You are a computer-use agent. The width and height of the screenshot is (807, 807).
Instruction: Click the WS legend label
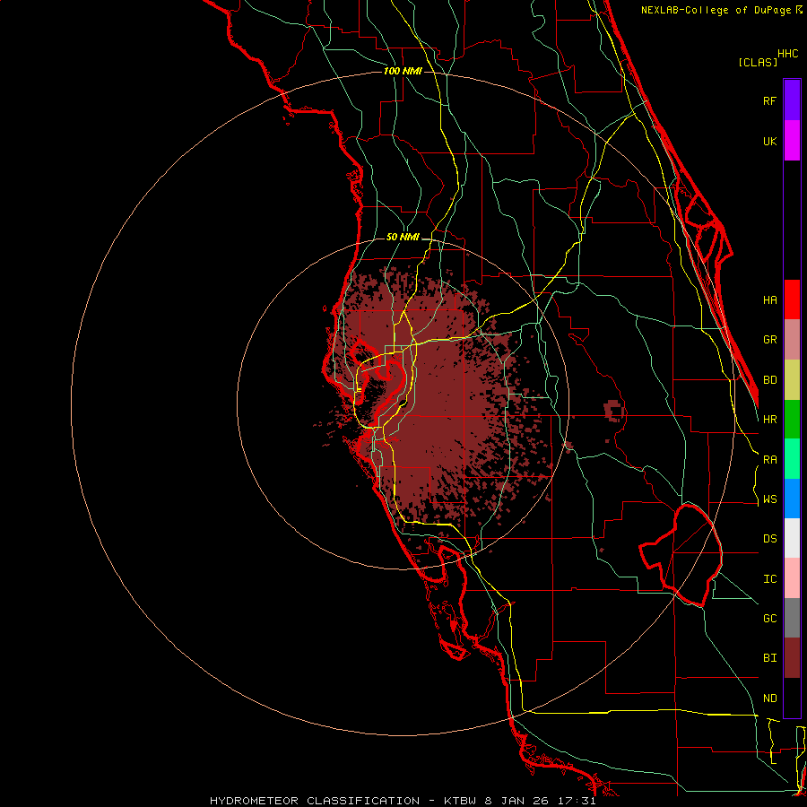pyautogui.click(x=769, y=499)
